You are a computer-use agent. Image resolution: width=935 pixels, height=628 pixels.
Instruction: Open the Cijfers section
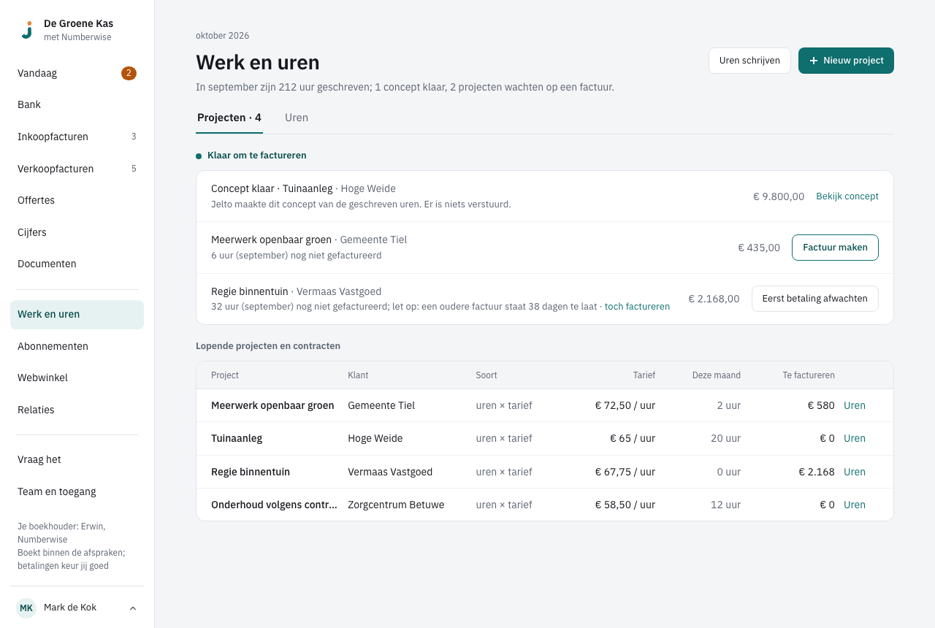(77, 232)
